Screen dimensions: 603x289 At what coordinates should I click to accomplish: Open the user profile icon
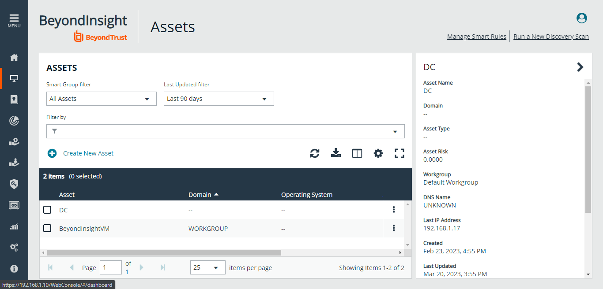tap(581, 19)
